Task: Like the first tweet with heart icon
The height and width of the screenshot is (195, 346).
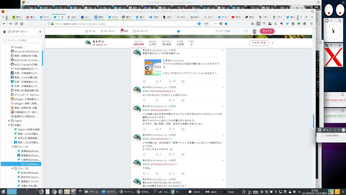Action: (170, 82)
